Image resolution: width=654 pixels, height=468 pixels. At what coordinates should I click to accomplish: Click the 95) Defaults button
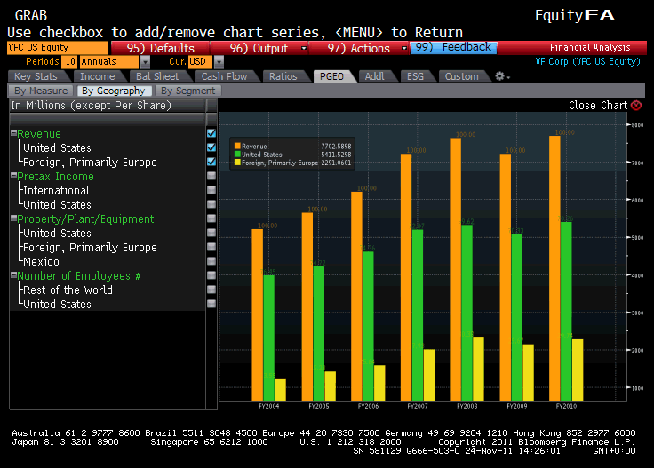click(160, 48)
